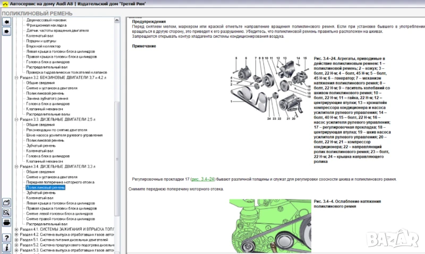Click the forward arrow navigation button
The height and width of the screenshot is (254, 425).
tap(6, 32)
